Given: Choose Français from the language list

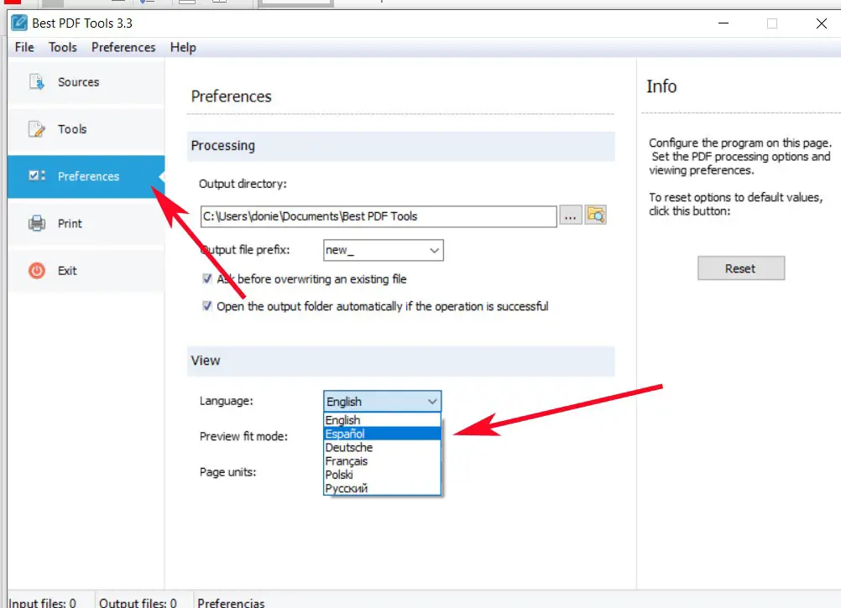Looking at the screenshot, I should pyautogui.click(x=382, y=461).
